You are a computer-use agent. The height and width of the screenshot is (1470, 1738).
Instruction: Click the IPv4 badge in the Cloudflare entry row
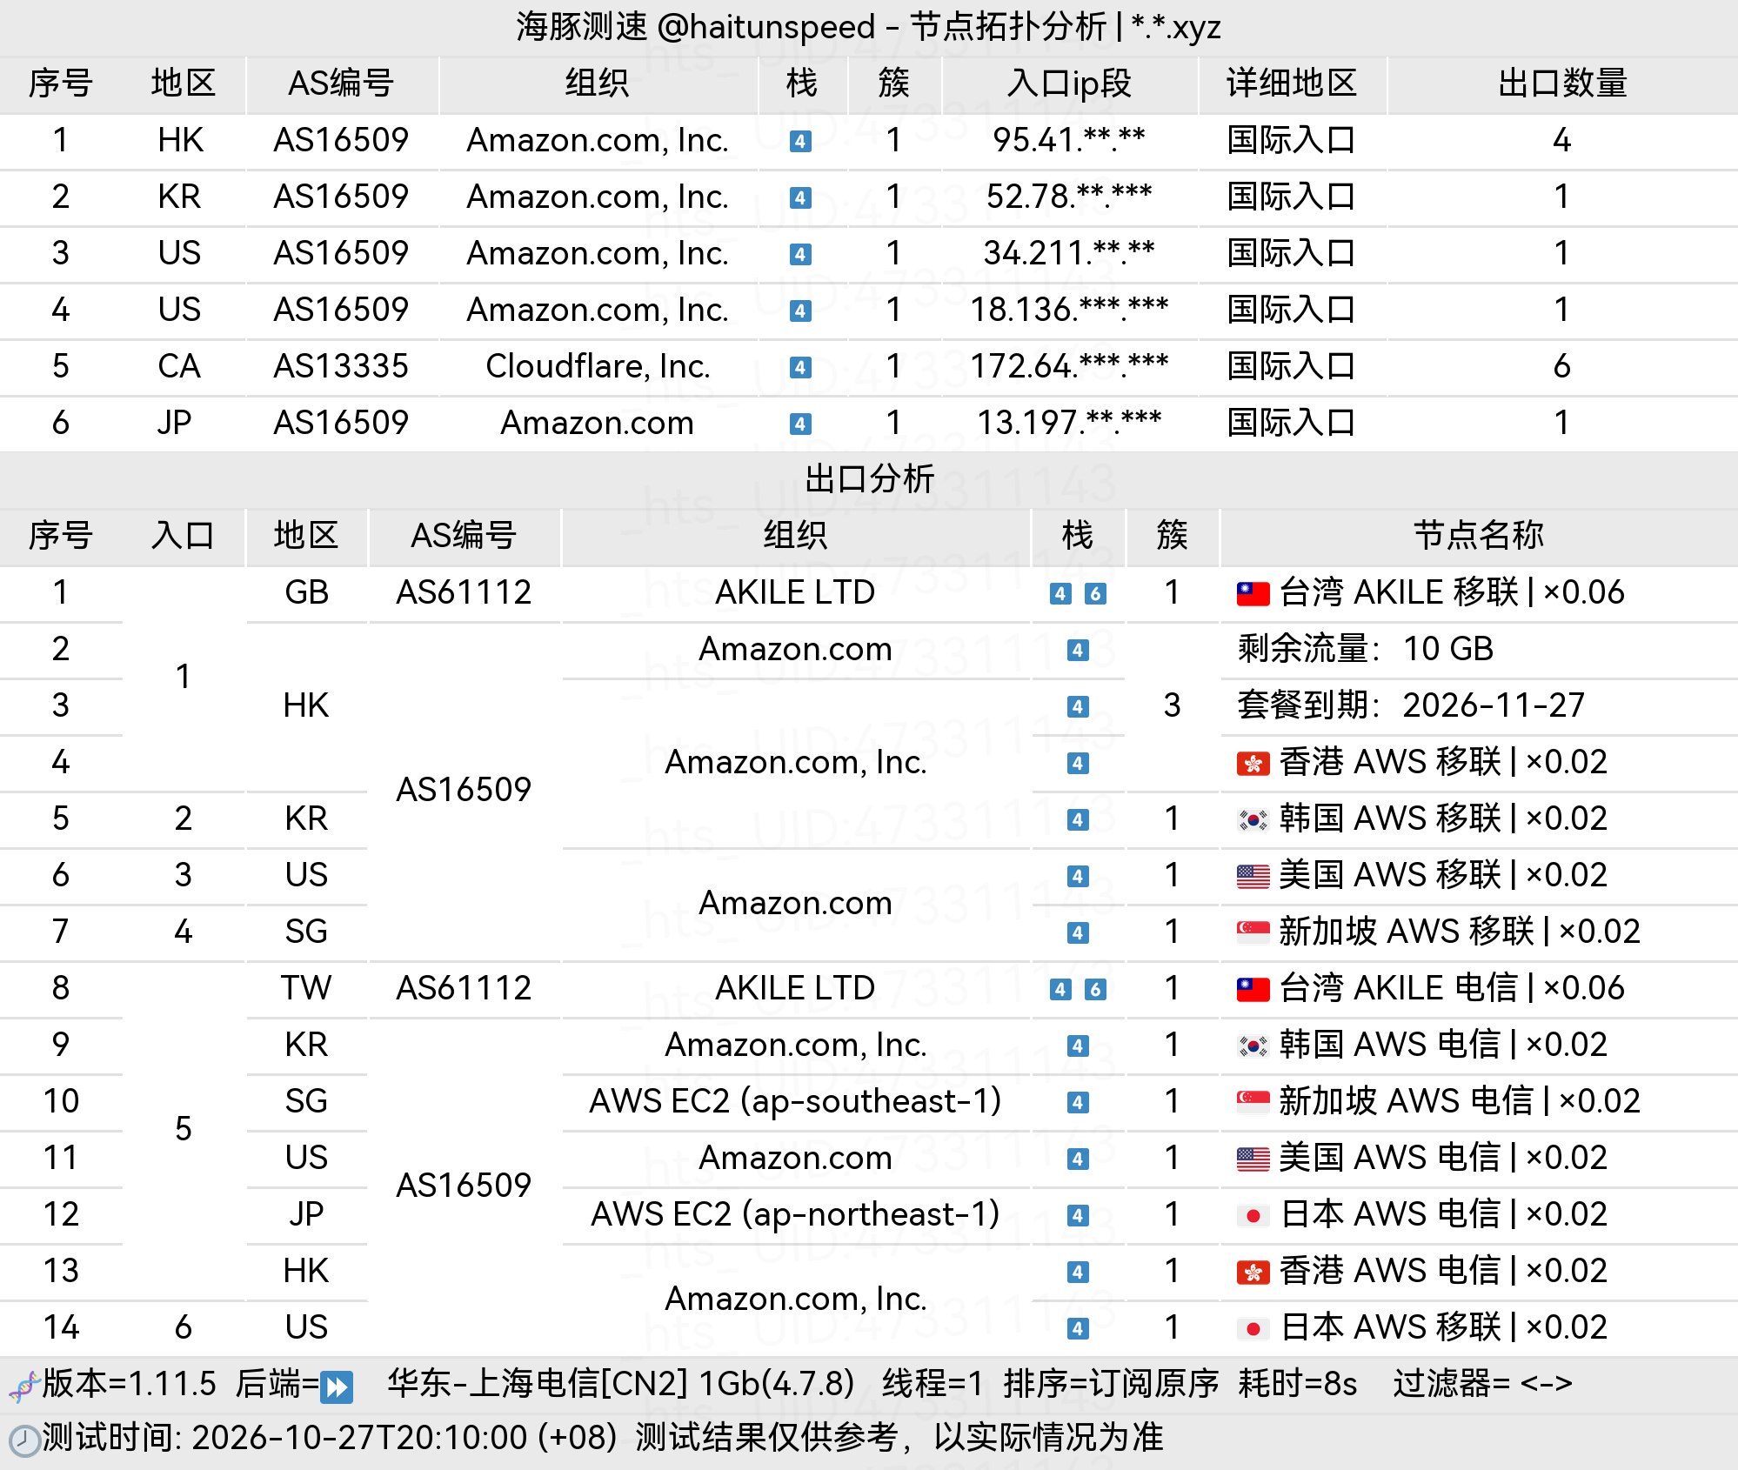tap(800, 367)
